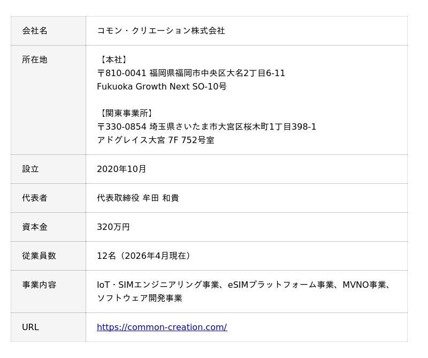Click the 〒330-0854 Saitama address line

click(x=207, y=126)
